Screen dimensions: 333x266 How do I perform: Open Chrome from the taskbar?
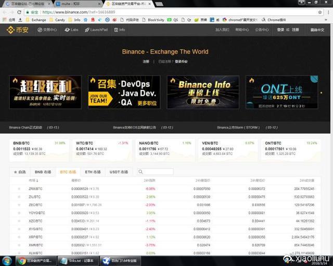[x=35, y=260]
